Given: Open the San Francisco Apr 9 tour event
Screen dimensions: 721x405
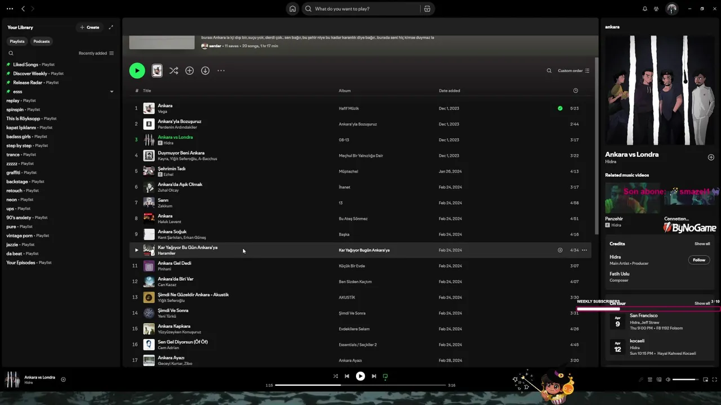Looking at the screenshot, I should 660,322.
